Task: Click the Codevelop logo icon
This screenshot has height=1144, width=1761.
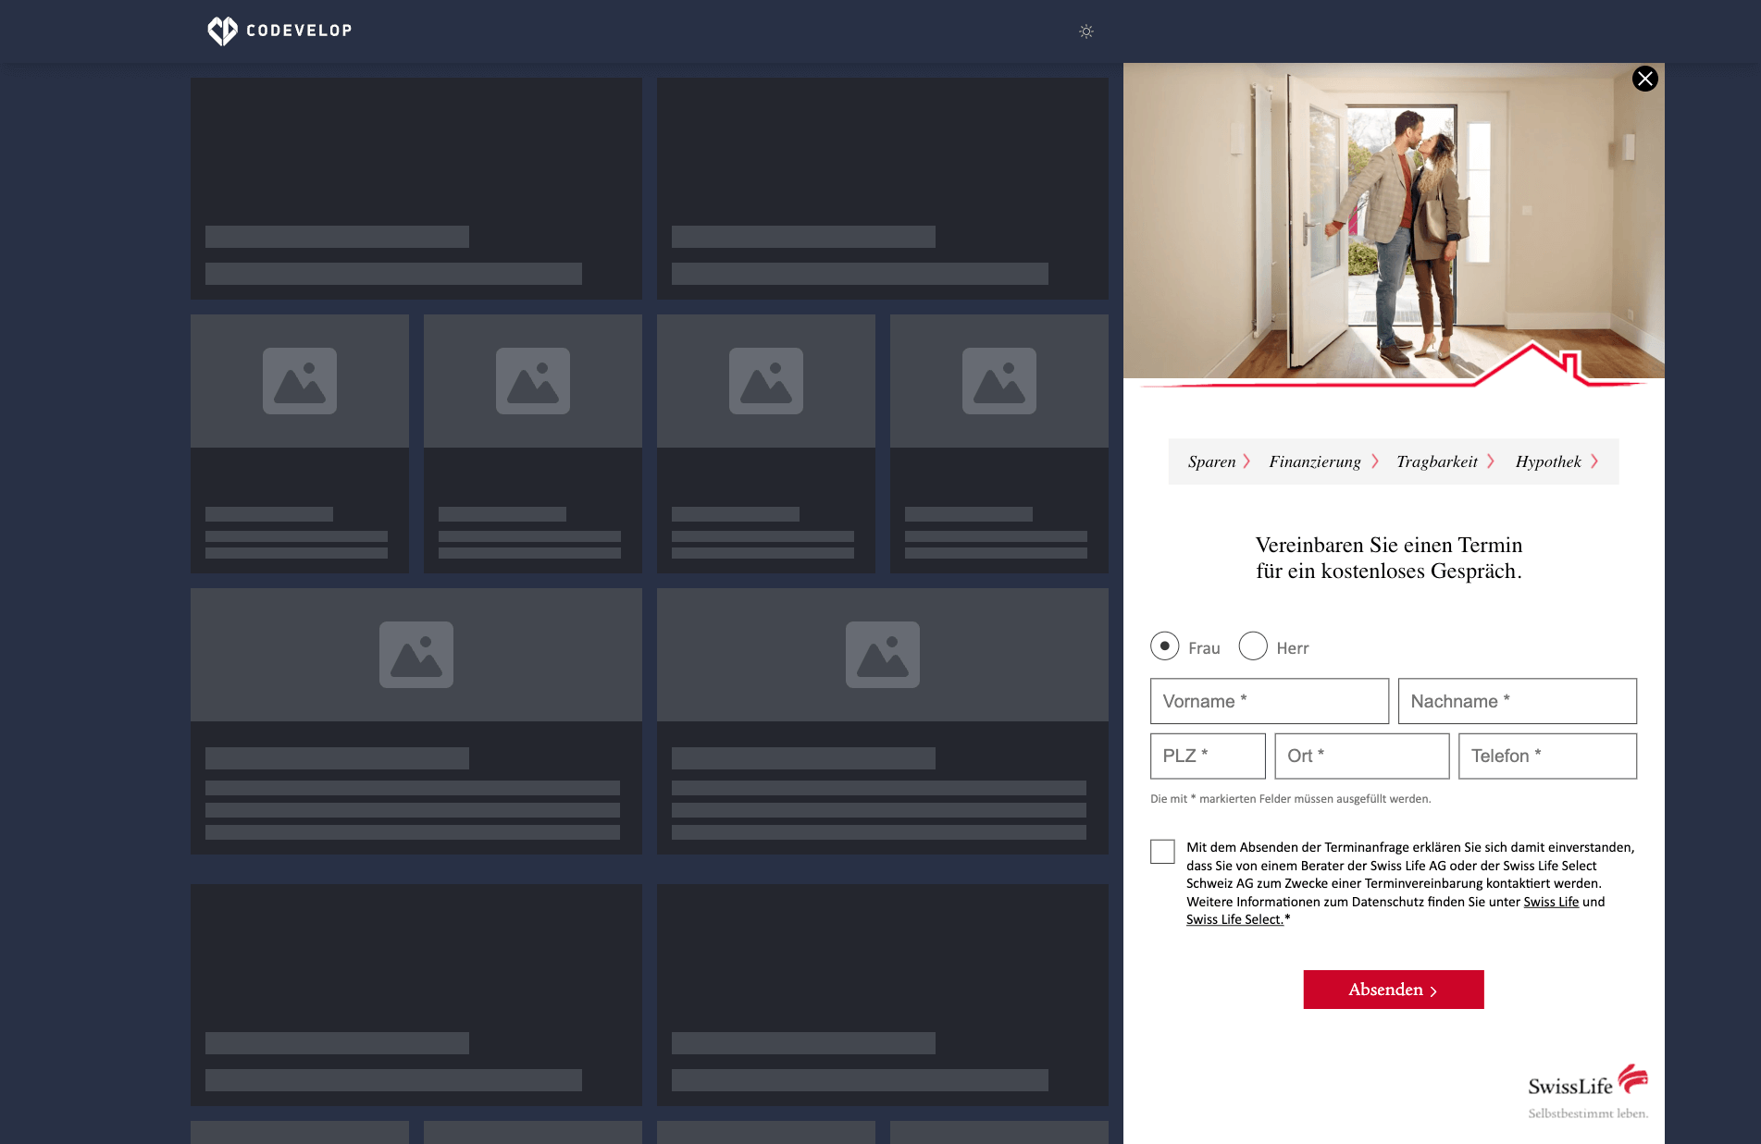Action: pyautogui.click(x=222, y=31)
